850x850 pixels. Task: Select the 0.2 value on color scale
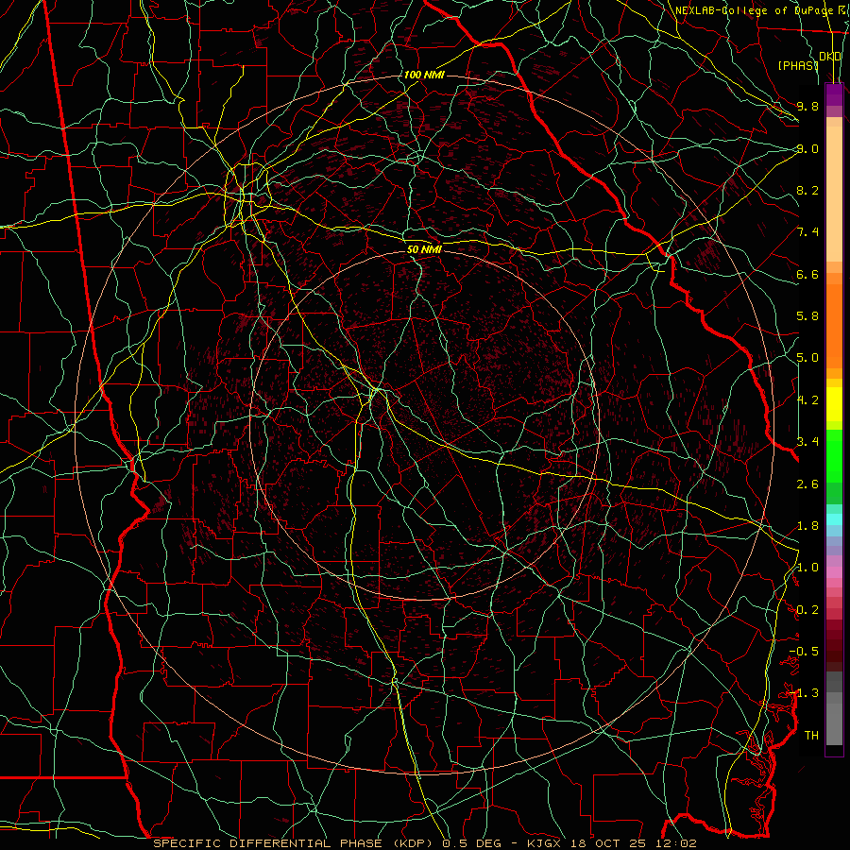point(807,610)
